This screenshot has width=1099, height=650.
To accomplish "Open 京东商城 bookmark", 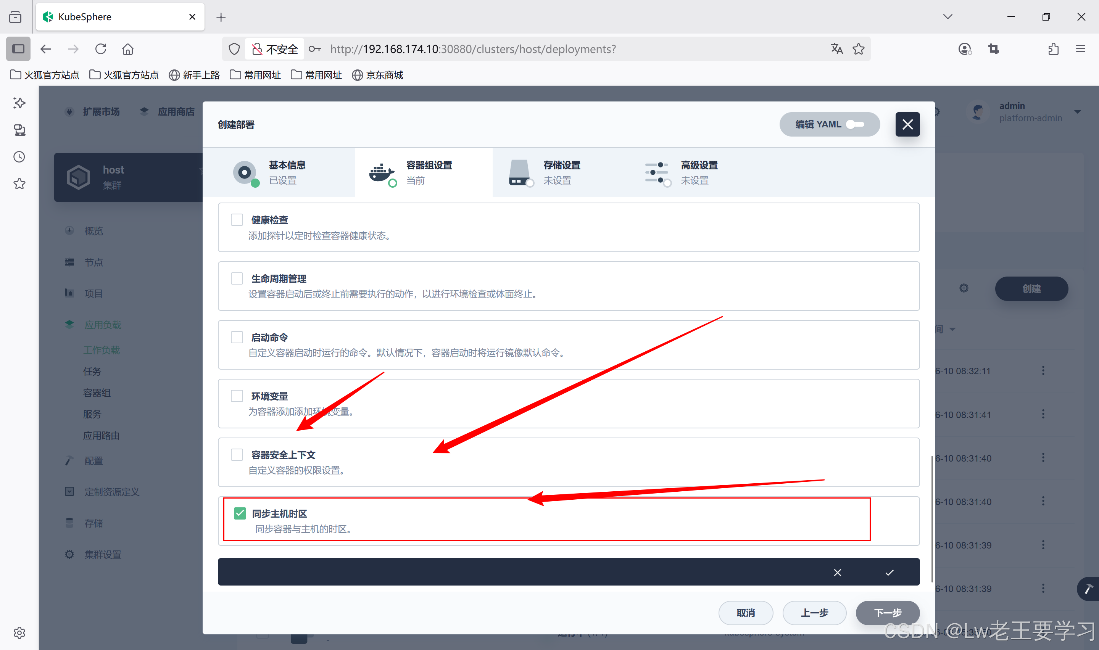I will pos(377,75).
